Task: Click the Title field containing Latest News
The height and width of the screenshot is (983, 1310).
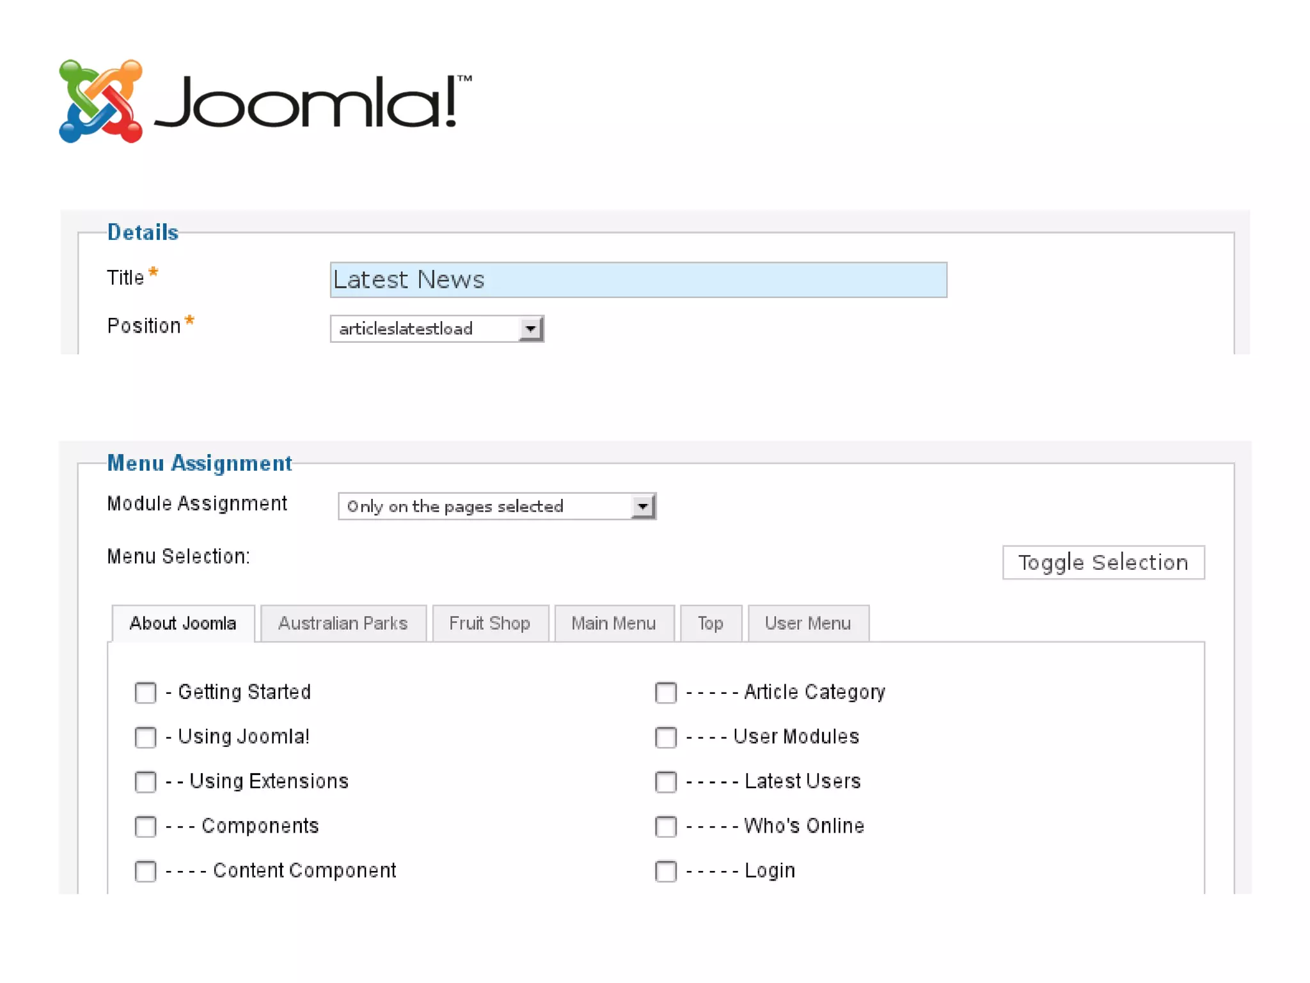Action: pos(638,280)
